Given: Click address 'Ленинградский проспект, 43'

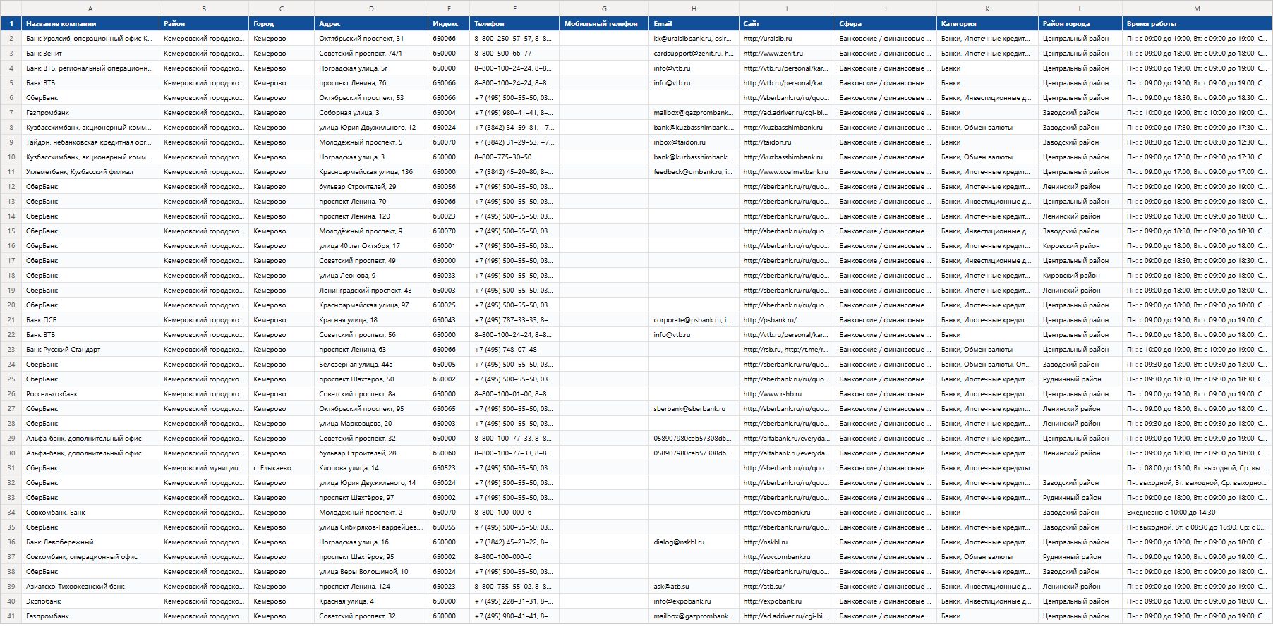Looking at the screenshot, I should point(371,291).
